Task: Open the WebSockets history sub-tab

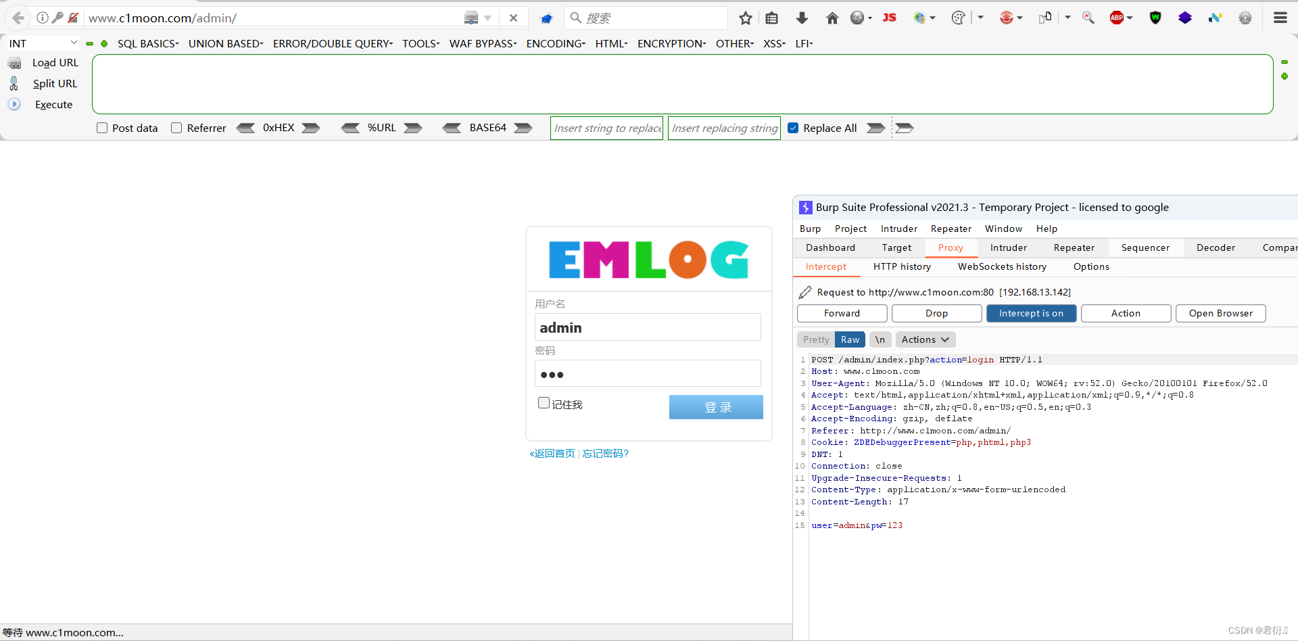Action: coord(1002,266)
